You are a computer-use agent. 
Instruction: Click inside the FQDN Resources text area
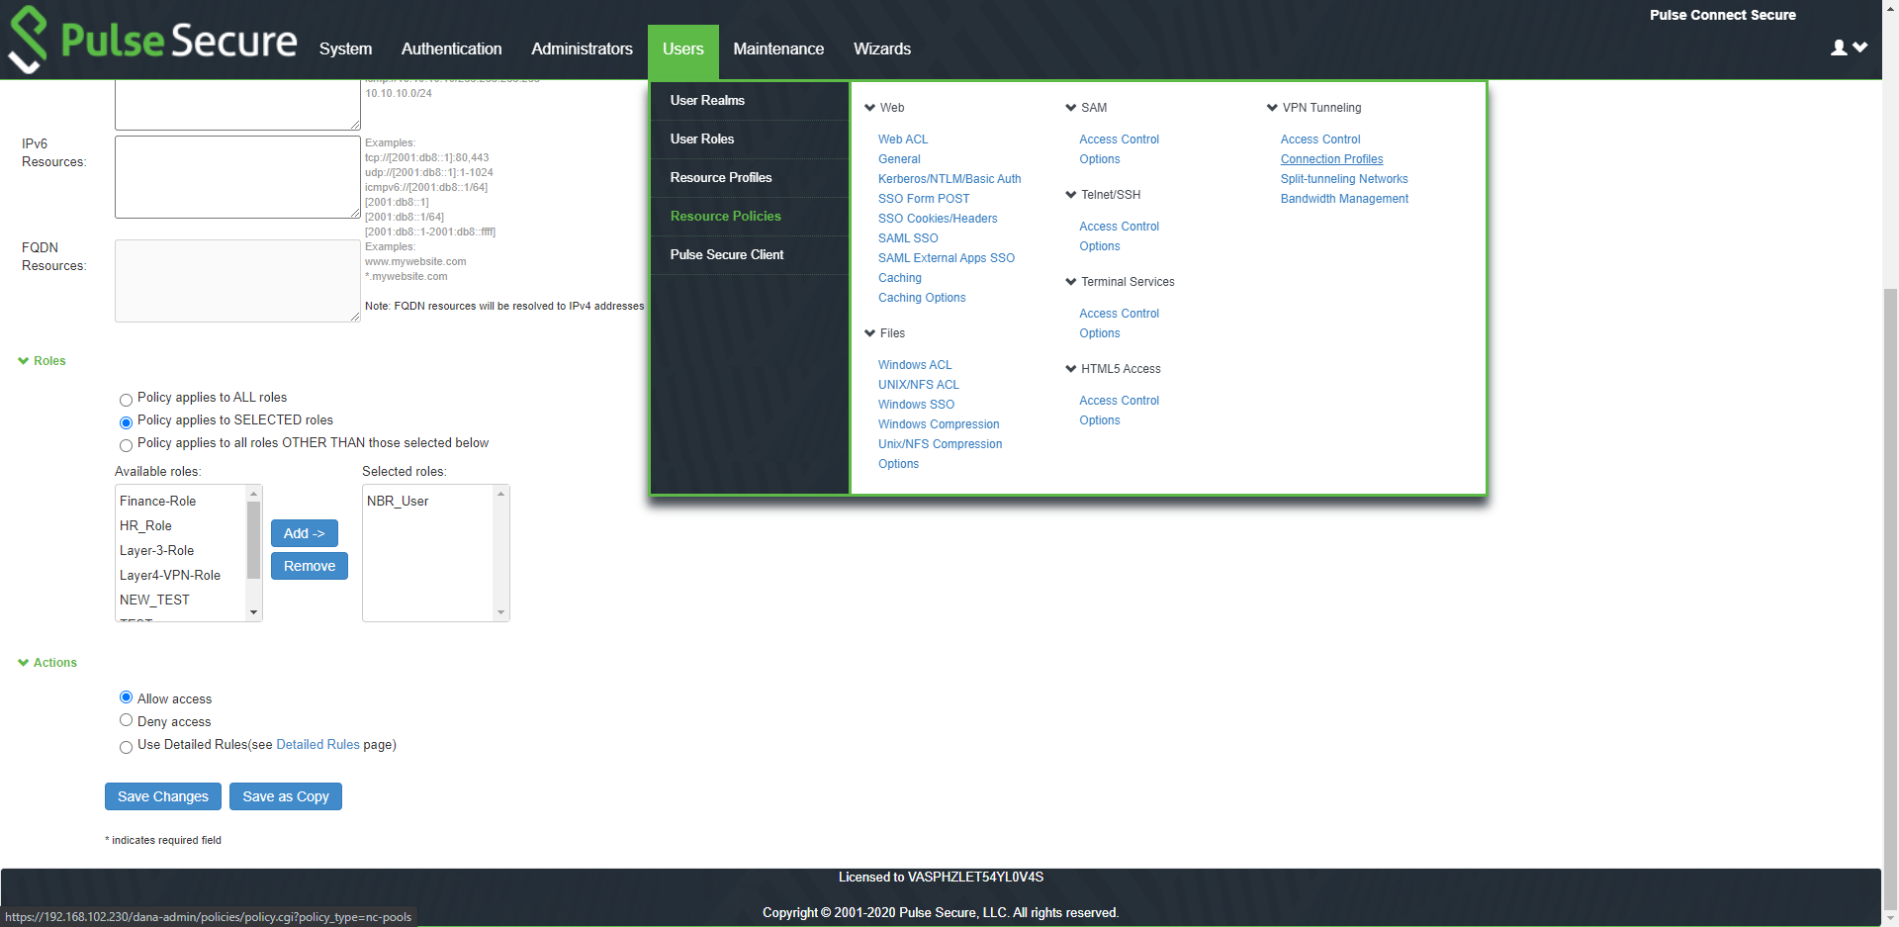(237, 281)
